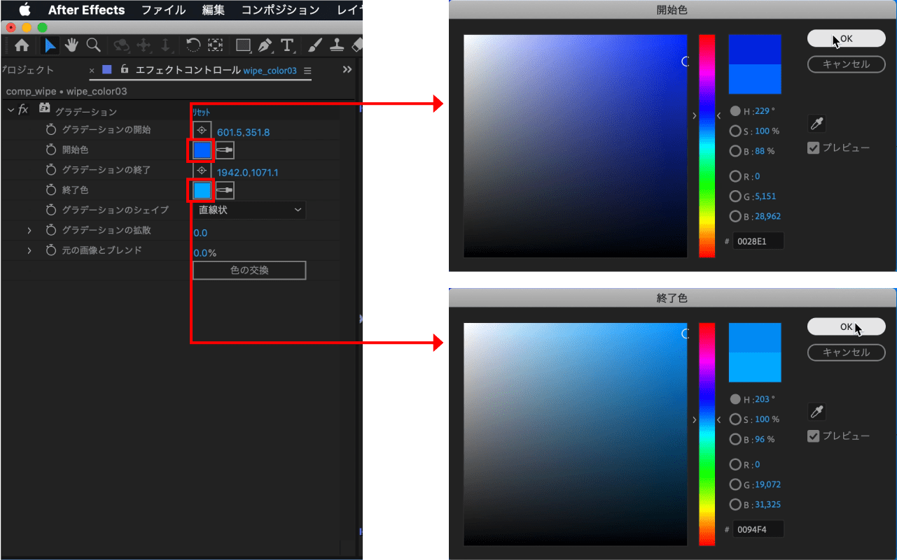The width and height of the screenshot is (897, 560).
Task: Click the 開始色 blue color swatch
Action: pyautogui.click(x=202, y=150)
